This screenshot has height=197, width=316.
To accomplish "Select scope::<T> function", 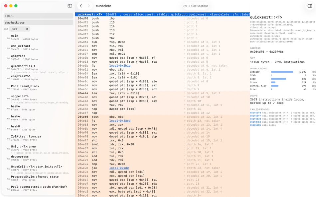I will point(38,99).
